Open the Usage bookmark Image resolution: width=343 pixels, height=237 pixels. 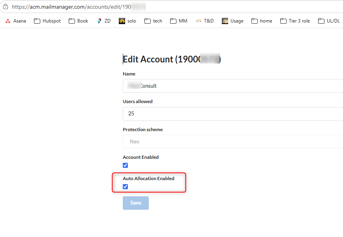tap(232, 21)
